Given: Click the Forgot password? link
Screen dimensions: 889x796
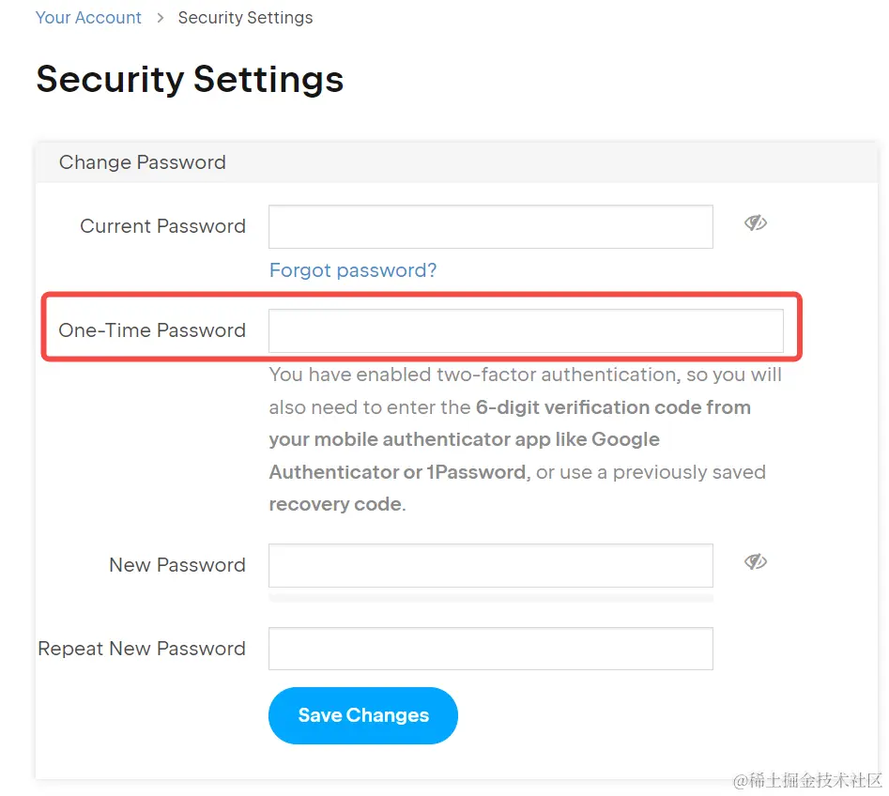Looking at the screenshot, I should pos(353,270).
